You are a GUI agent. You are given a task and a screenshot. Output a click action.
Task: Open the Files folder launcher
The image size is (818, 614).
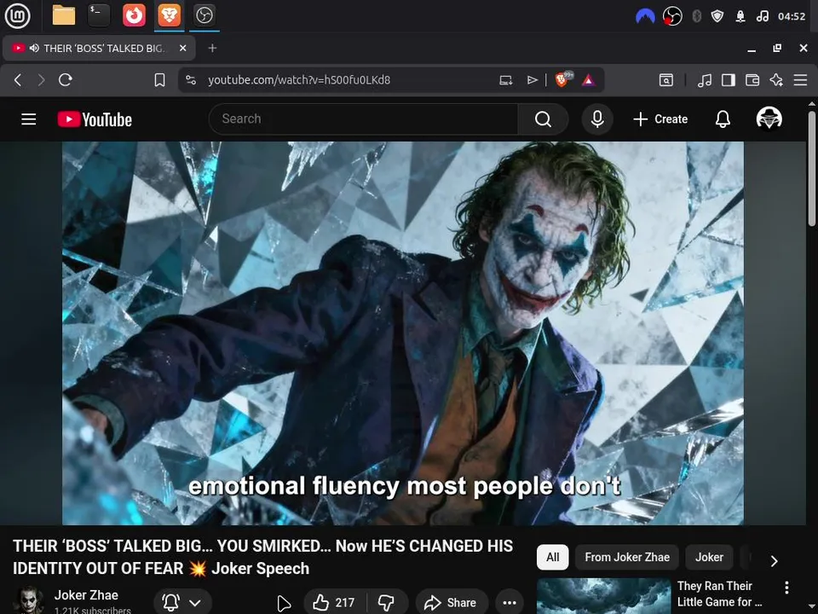64,15
